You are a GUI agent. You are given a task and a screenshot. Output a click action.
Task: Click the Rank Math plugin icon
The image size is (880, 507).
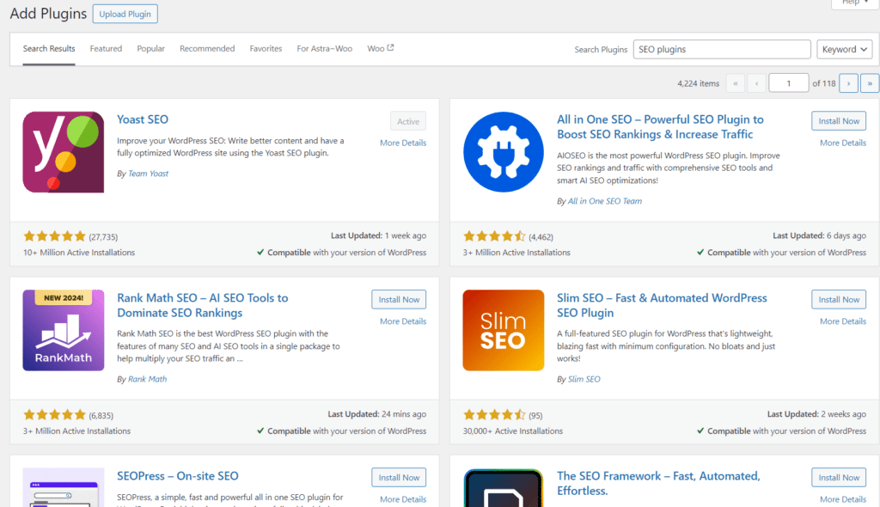[64, 330]
